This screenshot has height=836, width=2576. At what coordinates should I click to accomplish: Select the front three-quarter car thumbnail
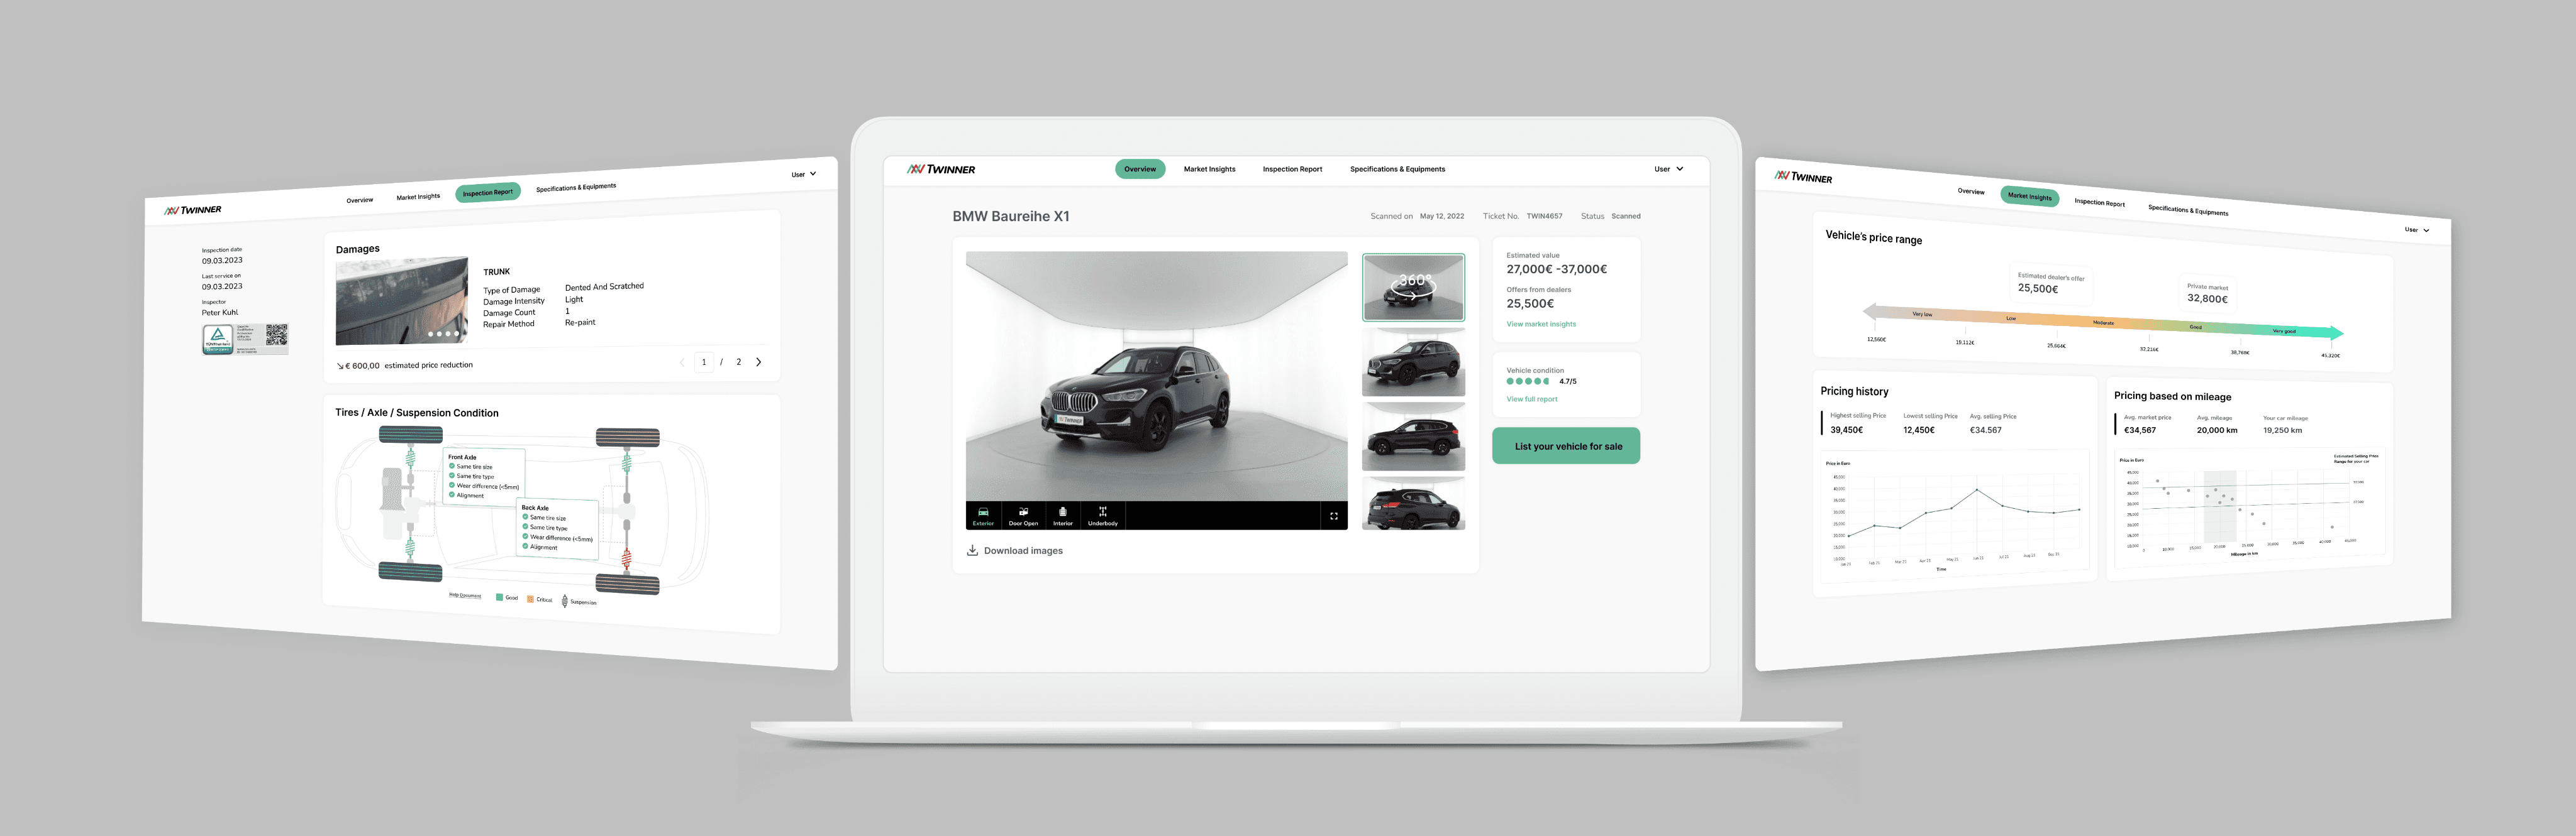coord(1413,362)
